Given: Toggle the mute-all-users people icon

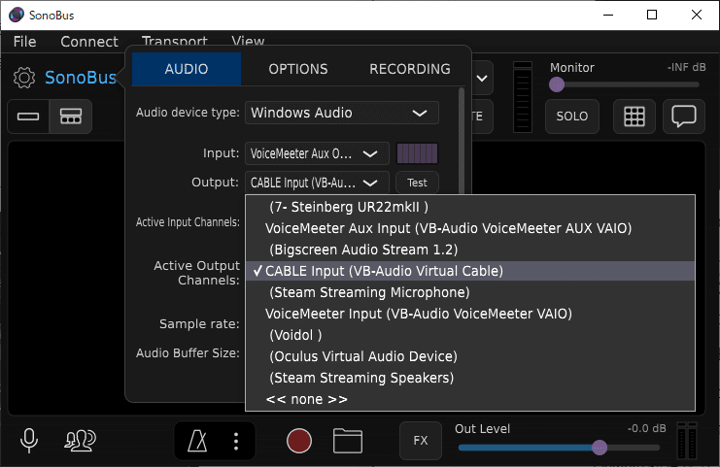Looking at the screenshot, I should pos(80,441).
